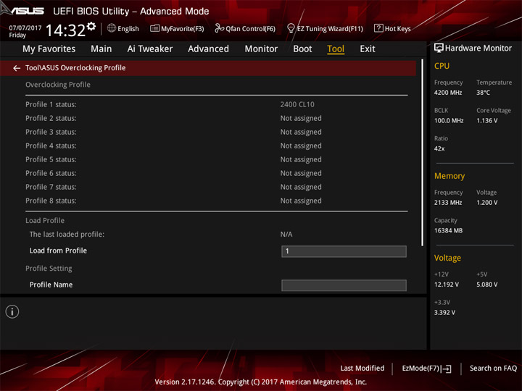Viewport: 522px width, 391px height.
Task: Click the Ratio 42x value
Action: 439,148
